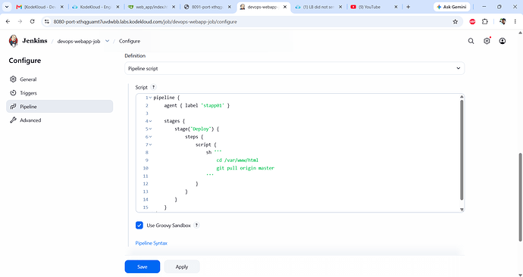Click devops-webapp-job breadcrumb link
This screenshot has height=277, width=523.
tap(79, 41)
